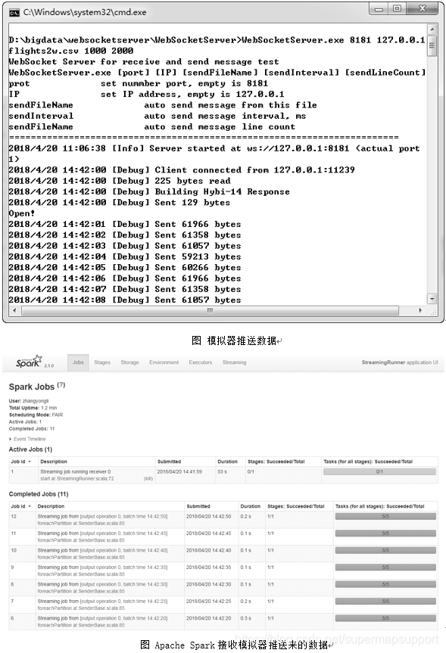Open the Jobs tab
The image size is (446, 653).
tap(78, 362)
